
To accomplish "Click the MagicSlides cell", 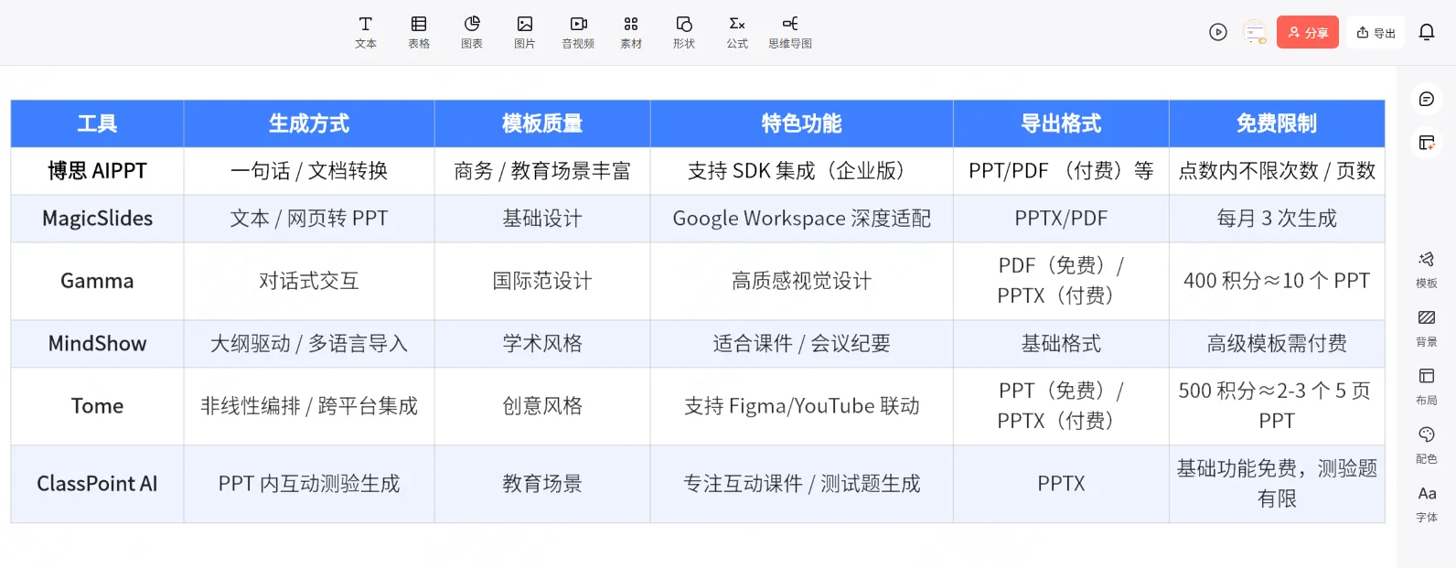I will coord(97,219).
